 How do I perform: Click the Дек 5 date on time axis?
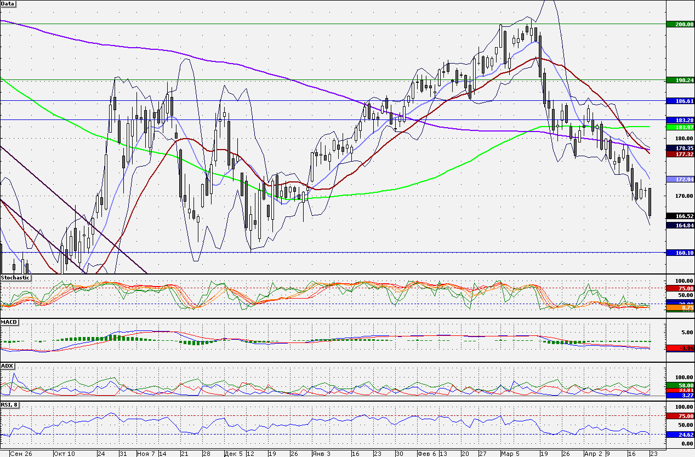(x=233, y=454)
